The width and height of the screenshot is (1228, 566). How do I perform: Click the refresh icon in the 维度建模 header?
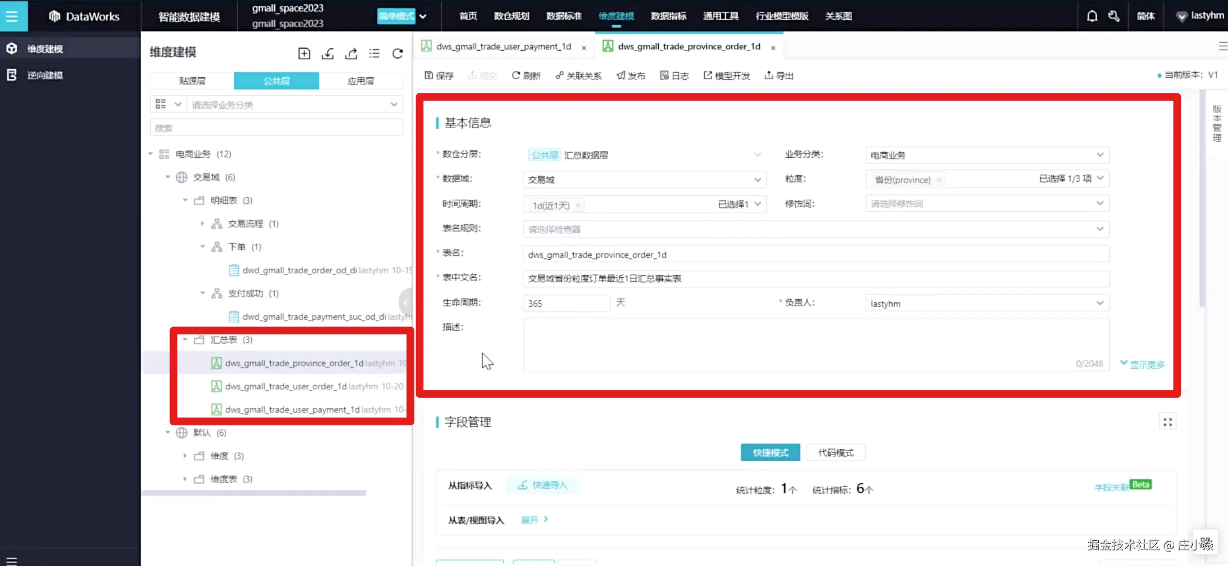[x=397, y=54]
